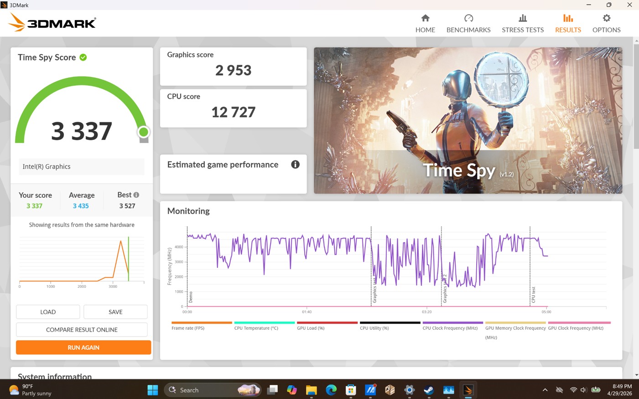Click the orange RUN AGAIN button

coord(83,348)
